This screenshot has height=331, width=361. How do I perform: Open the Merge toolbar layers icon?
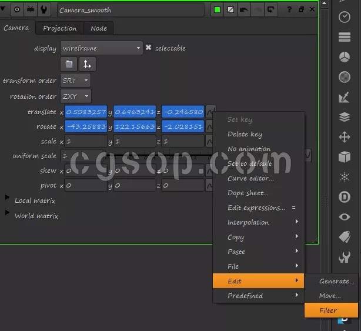345,117
